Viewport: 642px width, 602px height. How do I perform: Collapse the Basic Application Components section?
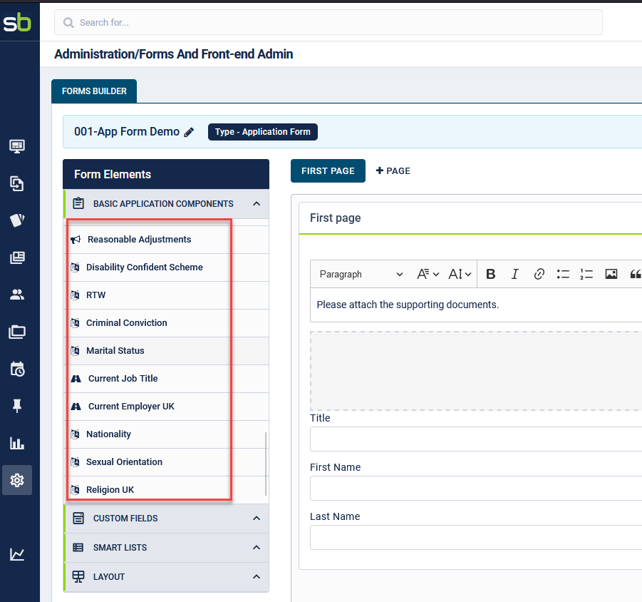[x=257, y=204]
